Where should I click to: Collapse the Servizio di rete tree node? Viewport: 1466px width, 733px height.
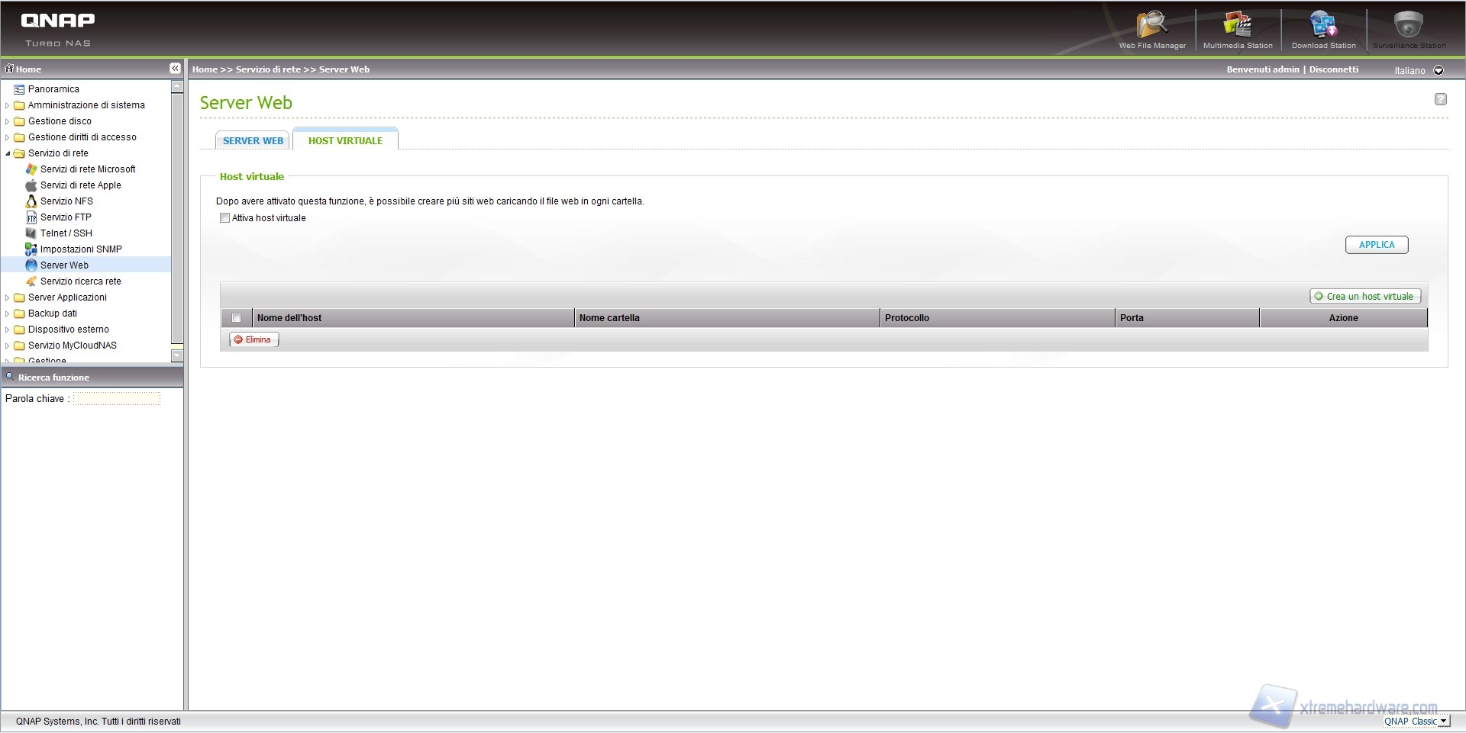coord(8,153)
